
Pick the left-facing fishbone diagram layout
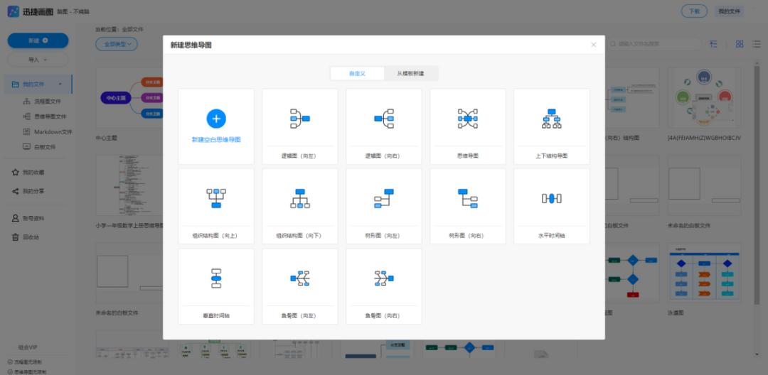pyautogui.click(x=300, y=286)
